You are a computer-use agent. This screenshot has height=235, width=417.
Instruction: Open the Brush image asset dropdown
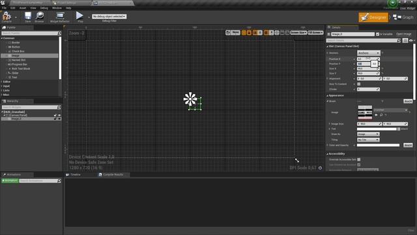click(390, 110)
